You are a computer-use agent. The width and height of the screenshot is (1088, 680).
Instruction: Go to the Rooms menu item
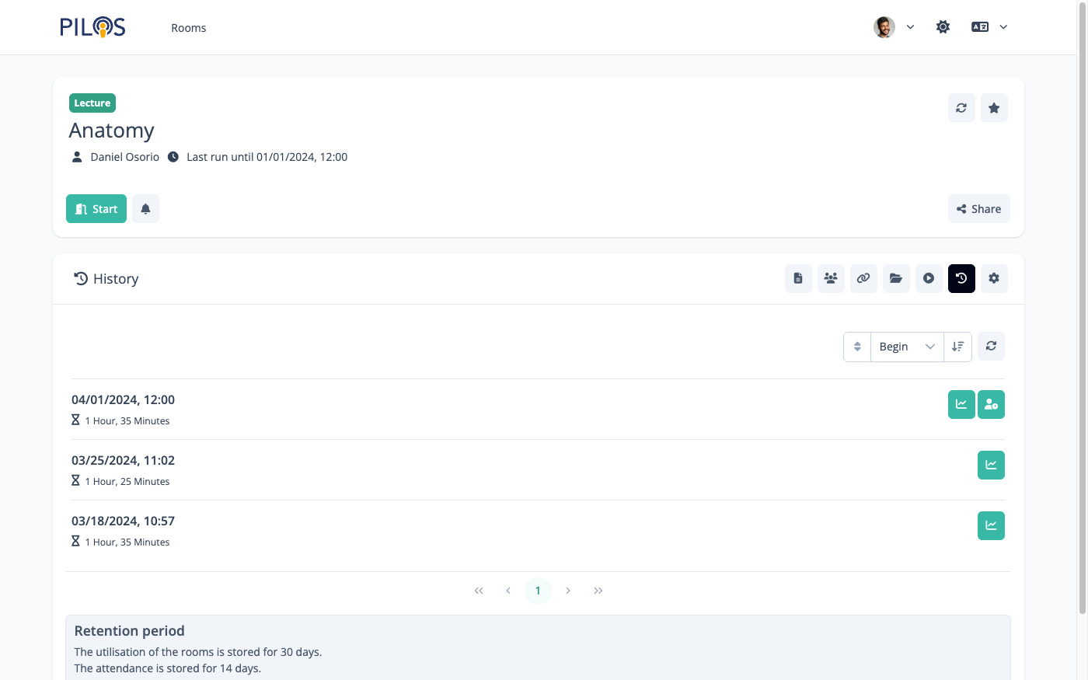tap(189, 28)
